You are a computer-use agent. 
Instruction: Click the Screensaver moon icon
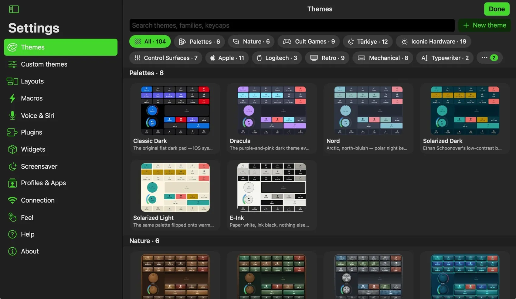tap(12, 166)
